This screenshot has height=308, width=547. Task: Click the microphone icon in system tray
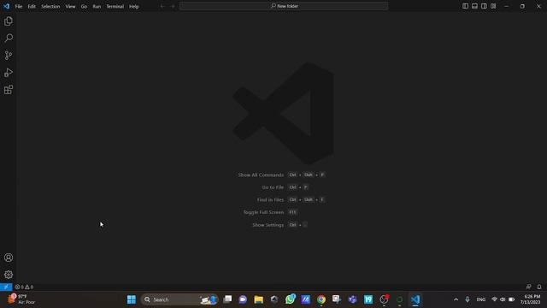click(468, 299)
